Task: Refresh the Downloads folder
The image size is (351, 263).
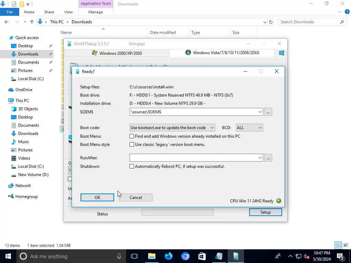Action: pyautogui.click(x=271, y=22)
